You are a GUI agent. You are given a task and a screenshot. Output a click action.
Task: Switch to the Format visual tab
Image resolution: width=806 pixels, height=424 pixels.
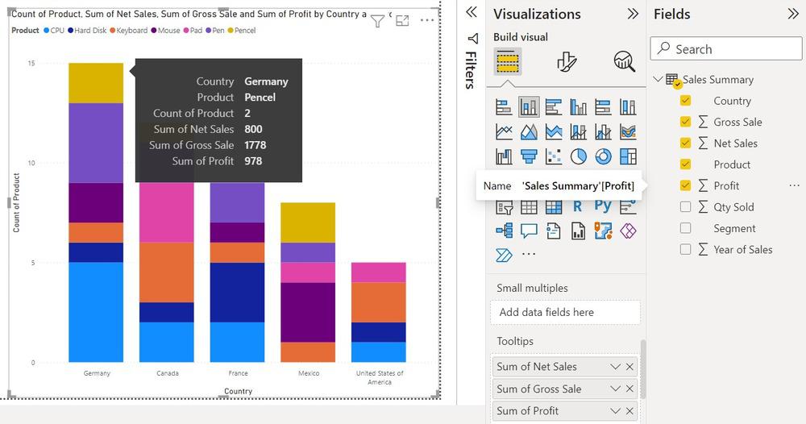pos(567,62)
